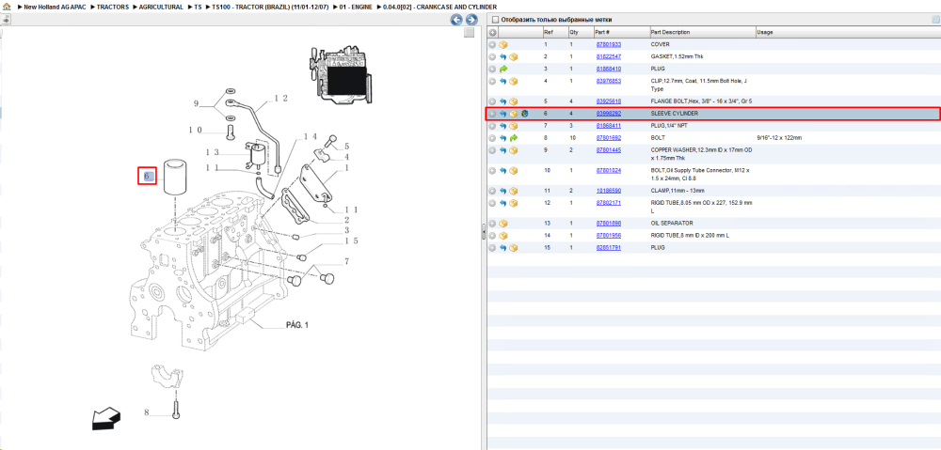Image resolution: width=941 pixels, height=450 pixels.
Task: Sort by Ref column header
Action: coord(554,32)
